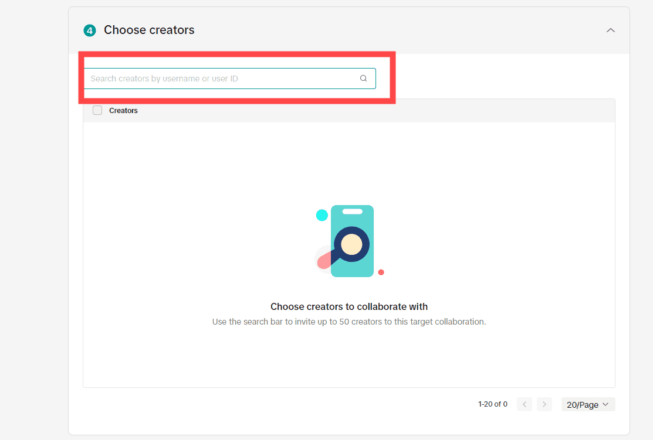Click the Creators column header label
This screenshot has width=653, height=440.
pos(123,111)
